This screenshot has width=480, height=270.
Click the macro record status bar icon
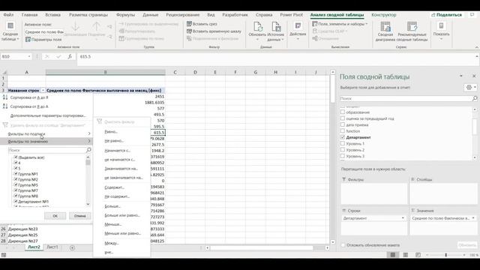4,255
